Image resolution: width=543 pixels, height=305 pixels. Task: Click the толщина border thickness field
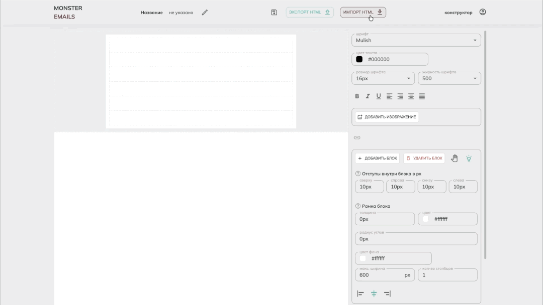point(385,219)
